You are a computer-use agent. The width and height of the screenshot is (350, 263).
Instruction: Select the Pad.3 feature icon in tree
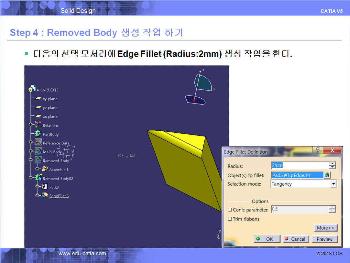click(x=44, y=186)
